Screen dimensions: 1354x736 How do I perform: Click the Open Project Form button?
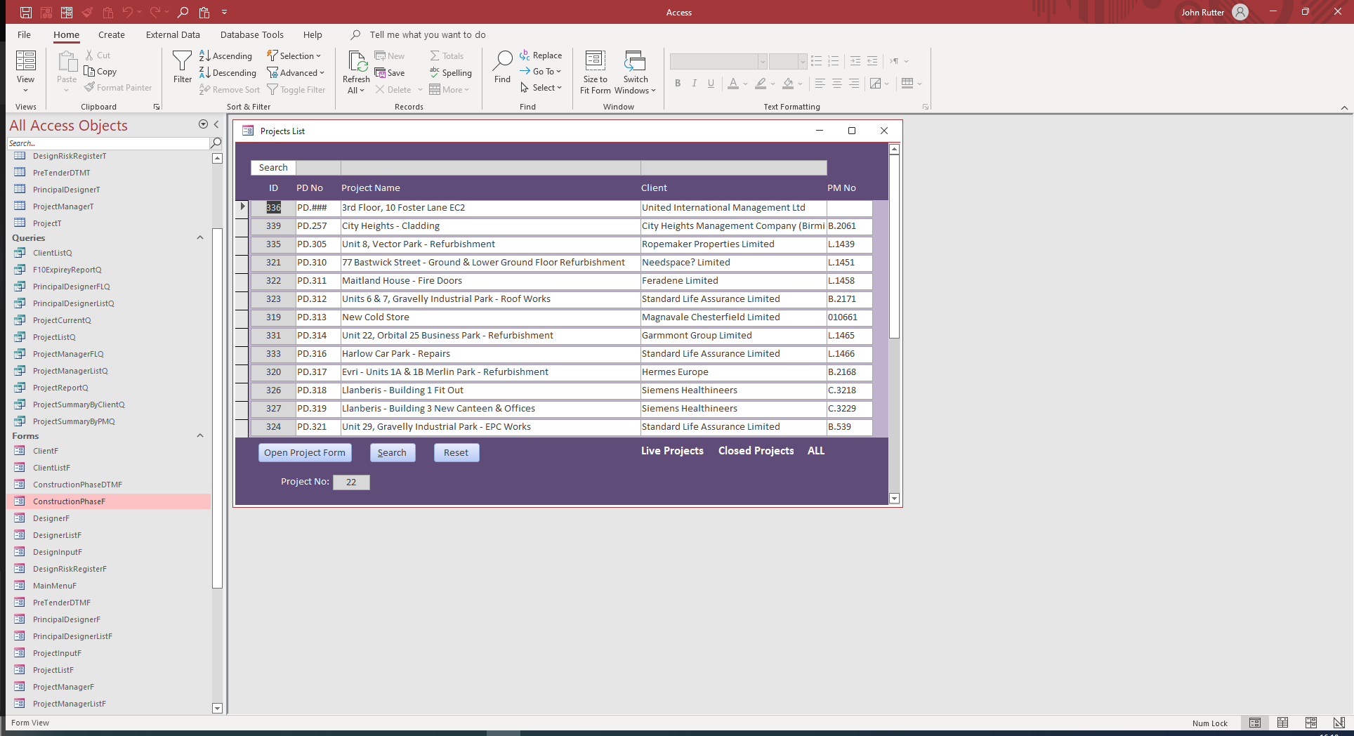[x=304, y=452]
